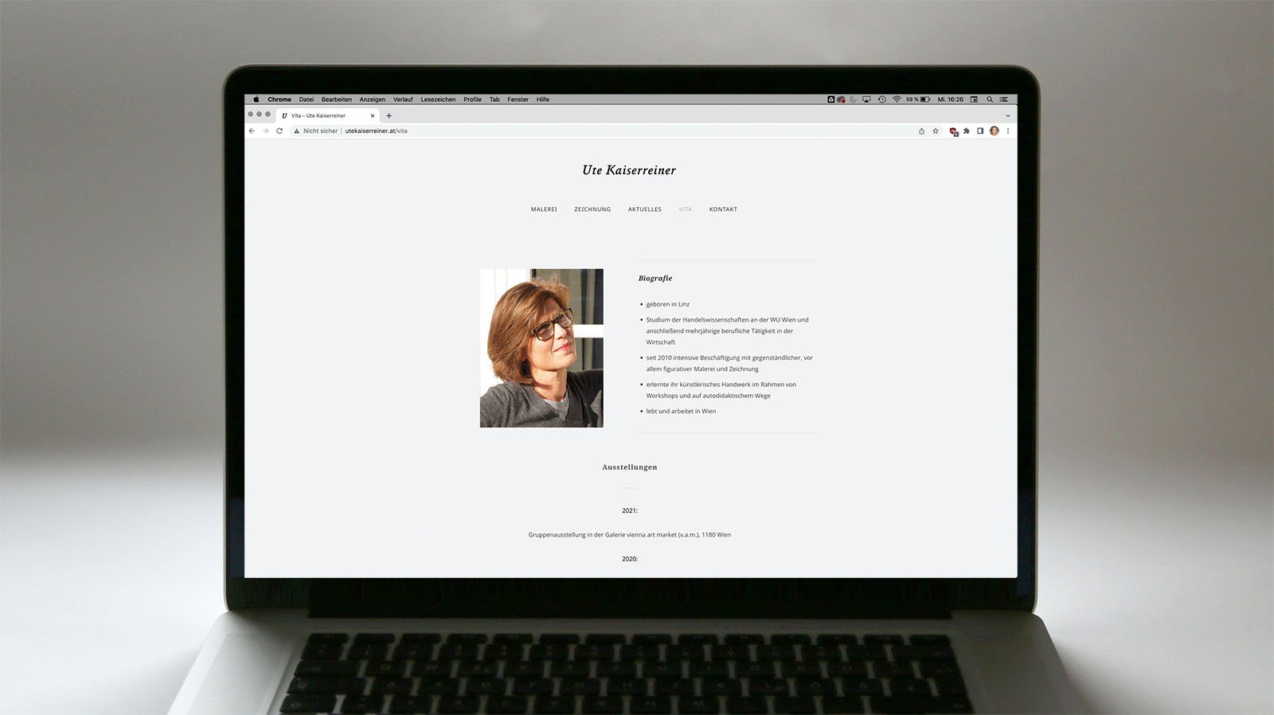This screenshot has width=1274, height=715.
Task: Go to the KONTAKT page
Action: (x=723, y=209)
